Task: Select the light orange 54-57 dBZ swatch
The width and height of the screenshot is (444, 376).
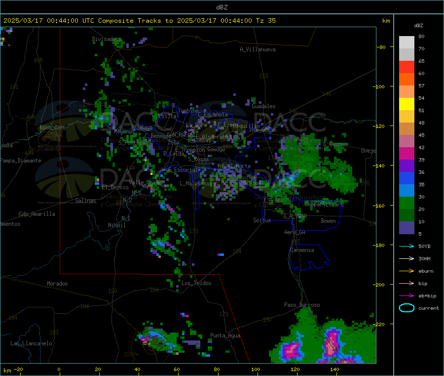Action: (x=407, y=91)
